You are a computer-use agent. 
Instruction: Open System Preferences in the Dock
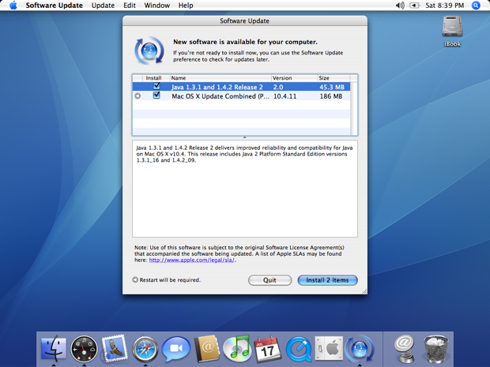click(329, 348)
